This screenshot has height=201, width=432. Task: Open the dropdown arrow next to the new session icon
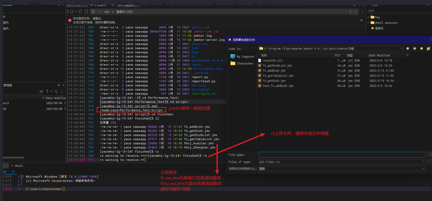[76, 11]
